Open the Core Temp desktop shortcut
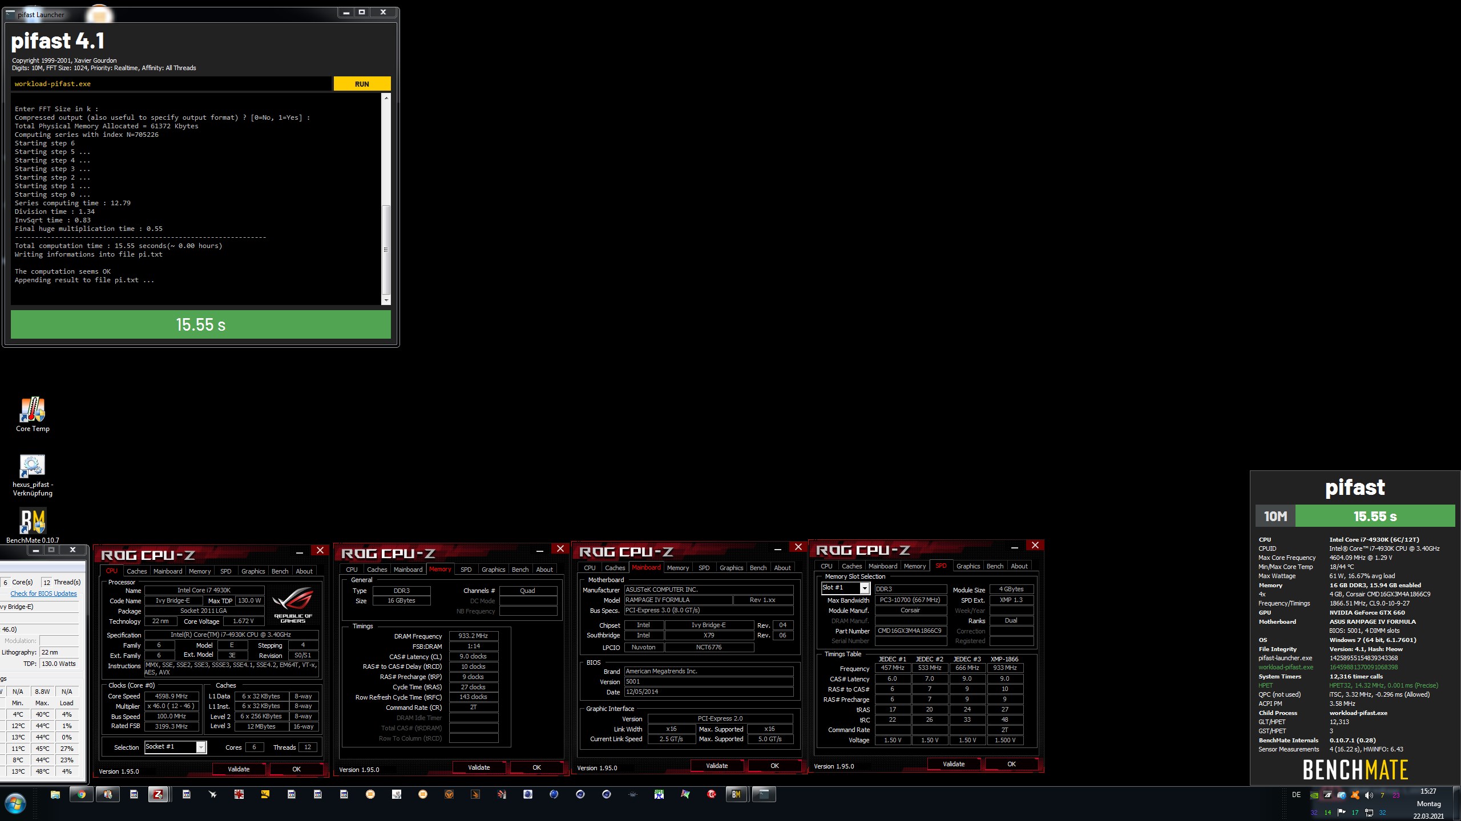1461x821 pixels. 33,414
